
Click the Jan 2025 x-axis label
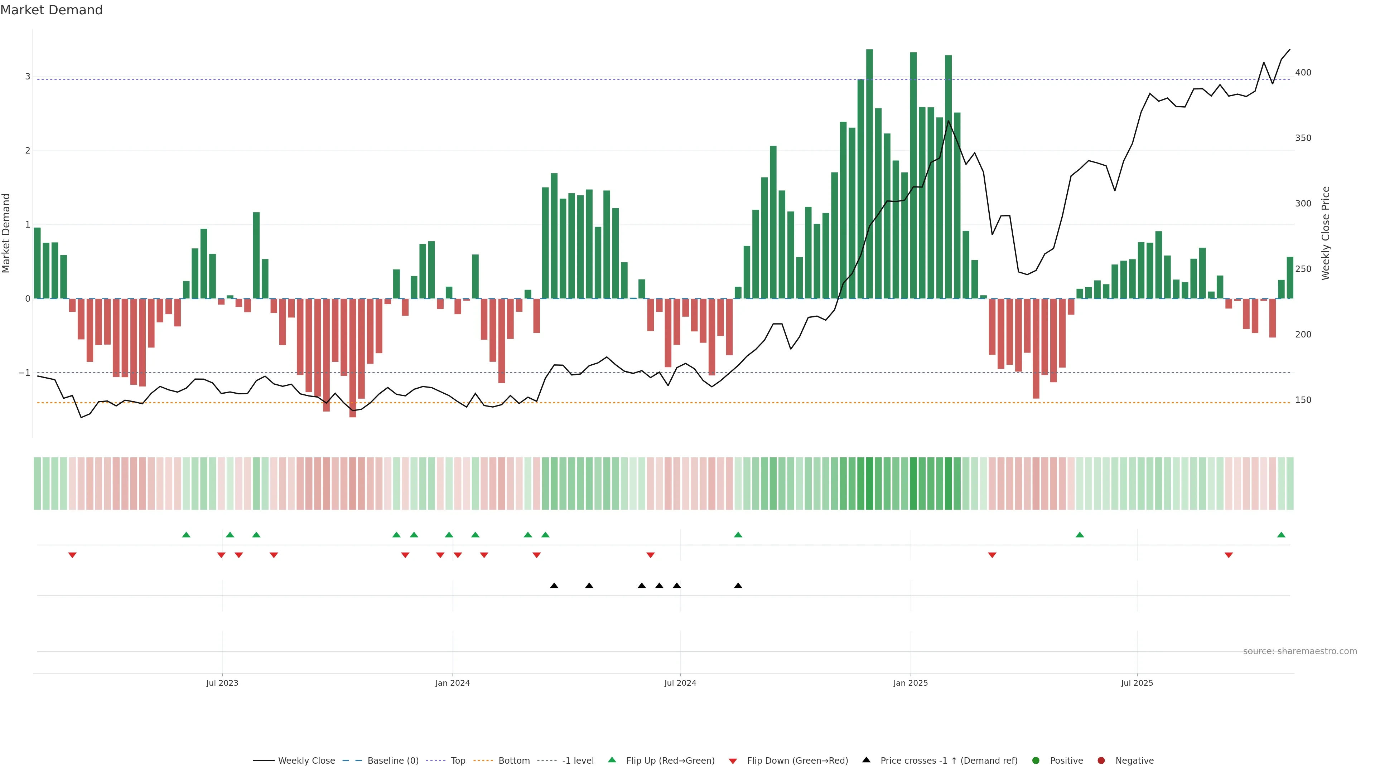tap(911, 684)
